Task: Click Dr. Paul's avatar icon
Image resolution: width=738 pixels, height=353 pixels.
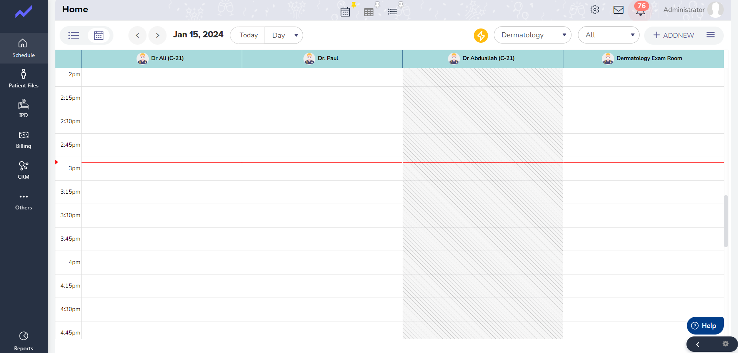Action: [x=309, y=59]
